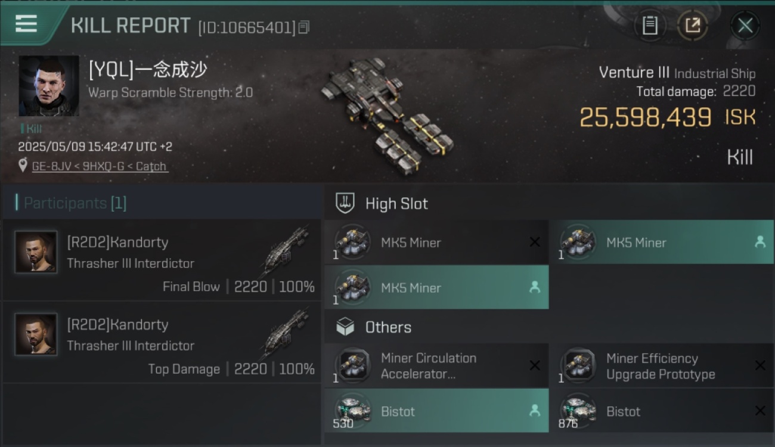Open Top Damage Kandorty portrait
The width and height of the screenshot is (775, 447).
(36, 334)
